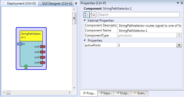Collapse the Internal Properties section
This screenshot has width=184, height=97.
click(x=84, y=20)
